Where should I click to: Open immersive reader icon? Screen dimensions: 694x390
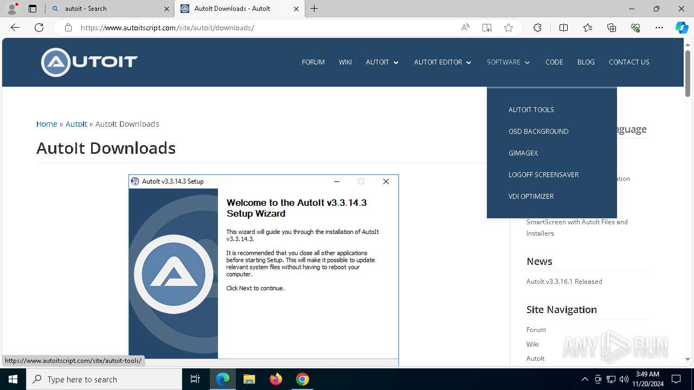(x=487, y=28)
